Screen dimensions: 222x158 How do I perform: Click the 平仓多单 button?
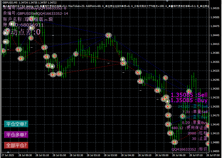click(x=16, y=135)
